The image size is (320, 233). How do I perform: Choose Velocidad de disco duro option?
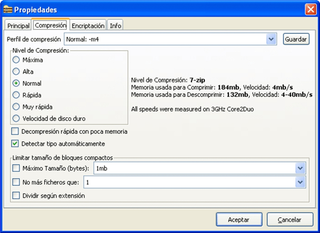pos(16,118)
